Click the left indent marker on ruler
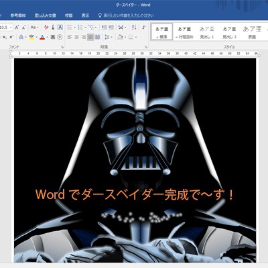268x268 pixels. [x=11, y=56]
